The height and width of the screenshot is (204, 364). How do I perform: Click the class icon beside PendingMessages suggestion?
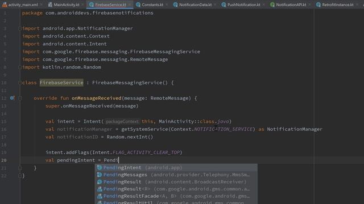pos(100,175)
